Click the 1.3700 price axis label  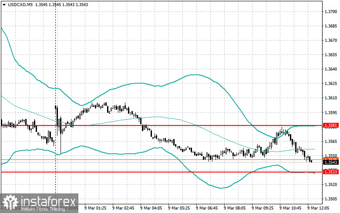(x=331, y=11)
